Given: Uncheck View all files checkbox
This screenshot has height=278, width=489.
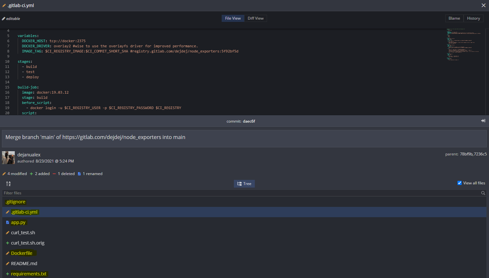Looking at the screenshot, I should click(x=459, y=183).
